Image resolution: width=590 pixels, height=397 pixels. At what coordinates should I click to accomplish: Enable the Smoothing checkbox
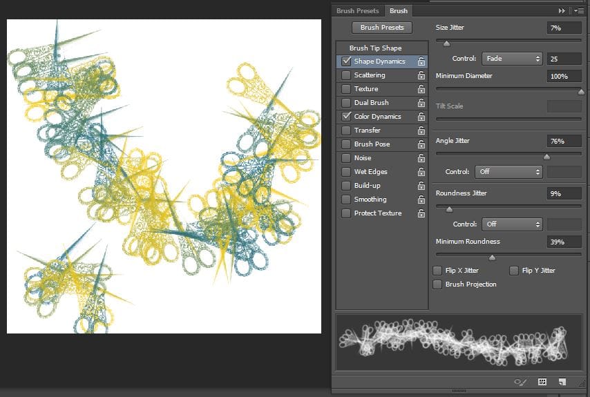[346, 200]
